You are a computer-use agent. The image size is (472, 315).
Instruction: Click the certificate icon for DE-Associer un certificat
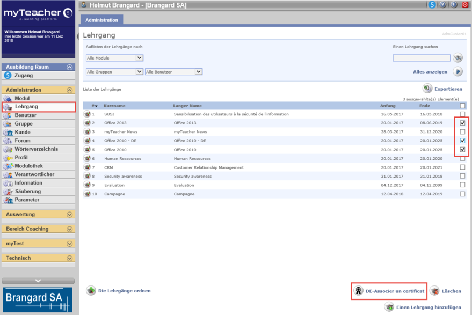click(358, 291)
